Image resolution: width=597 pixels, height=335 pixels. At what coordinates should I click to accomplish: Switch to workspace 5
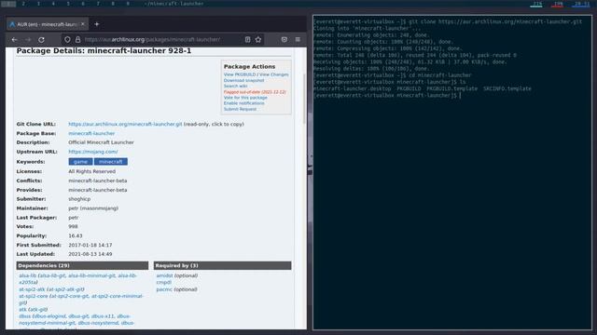pyautogui.click(x=68, y=4)
